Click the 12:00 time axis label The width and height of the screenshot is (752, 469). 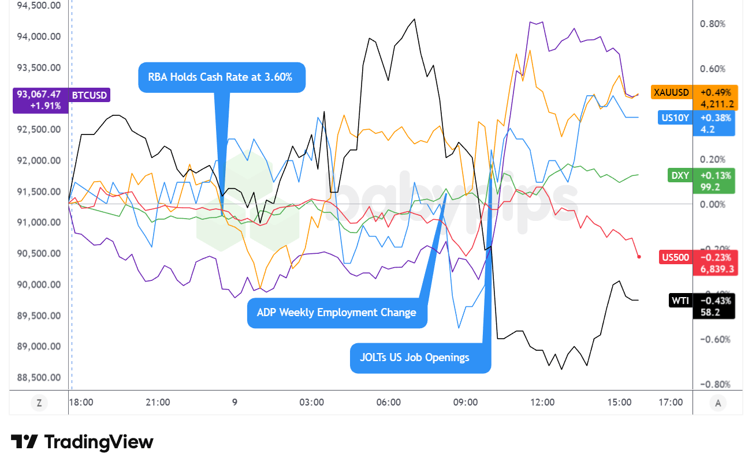tap(542, 403)
